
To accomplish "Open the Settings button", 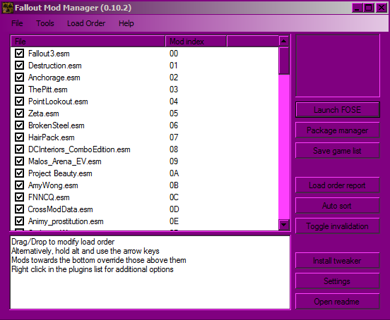I will pos(338,281).
